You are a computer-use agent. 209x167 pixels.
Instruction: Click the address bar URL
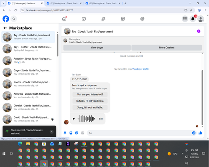(x=49, y=10)
